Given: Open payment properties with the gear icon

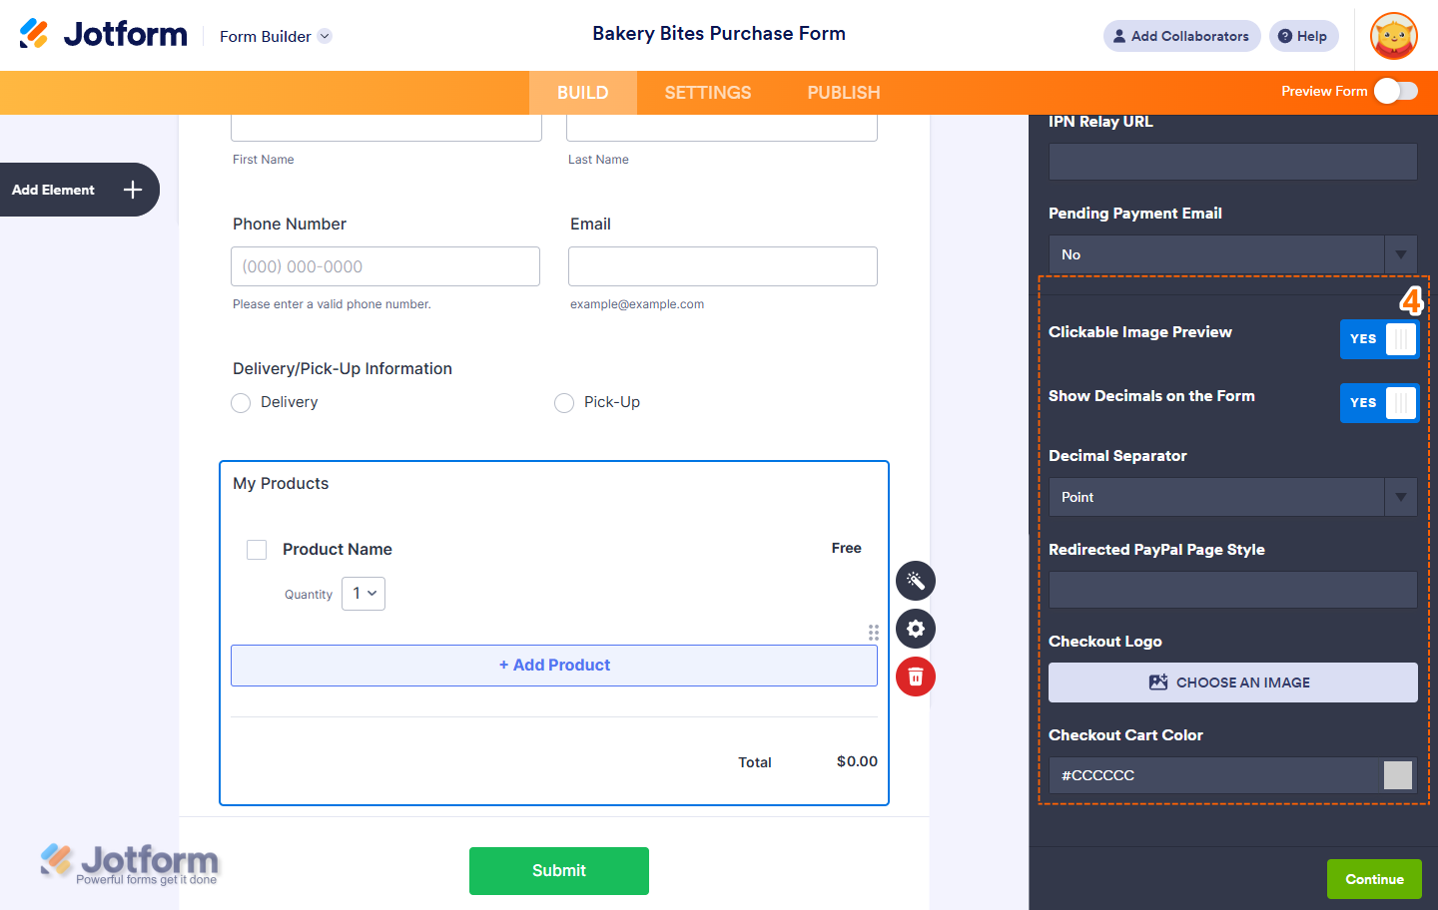Looking at the screenshot, I should [x=915, y=629].
